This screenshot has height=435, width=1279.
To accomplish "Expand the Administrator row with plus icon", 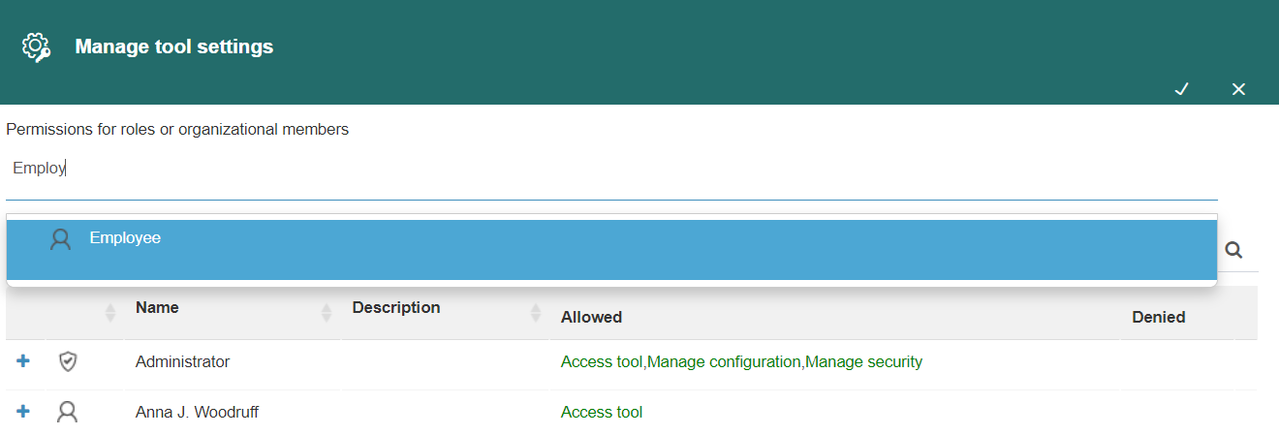I will (23, 361).
